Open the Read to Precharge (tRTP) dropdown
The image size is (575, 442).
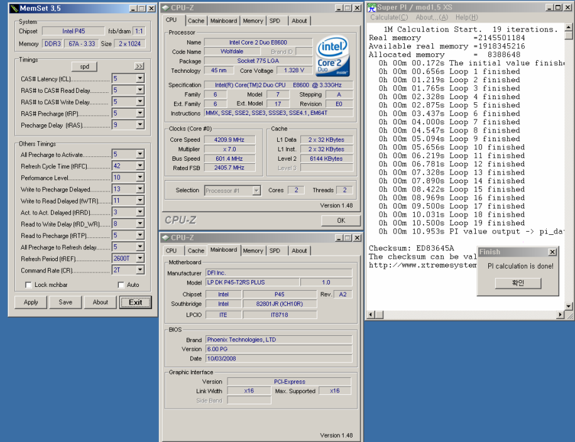tap(140, 235)
